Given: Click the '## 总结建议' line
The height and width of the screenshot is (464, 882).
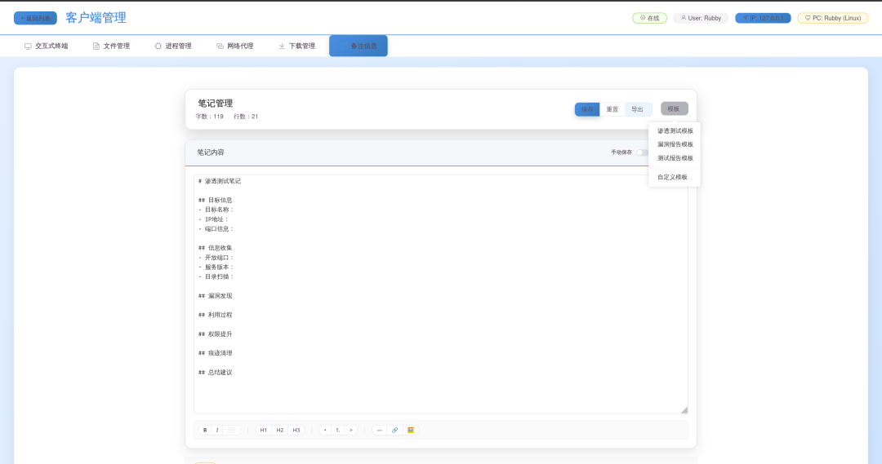Looking at the screenshot, I should 215,373.
